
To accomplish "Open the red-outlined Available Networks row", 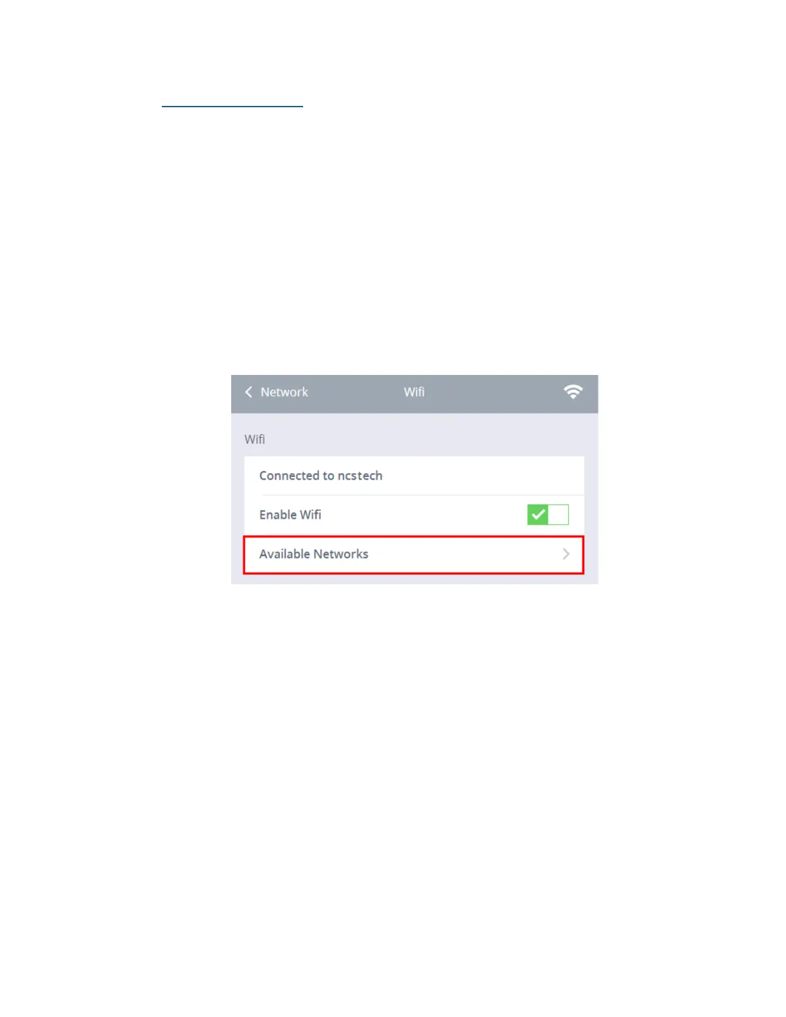I will pyautogui.click(x=414, y=555).
